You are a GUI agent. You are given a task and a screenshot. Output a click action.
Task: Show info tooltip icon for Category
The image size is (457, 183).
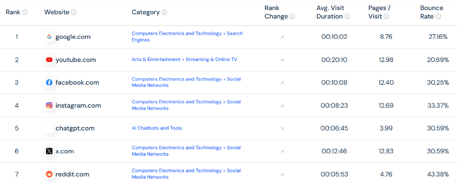[164, 13]
